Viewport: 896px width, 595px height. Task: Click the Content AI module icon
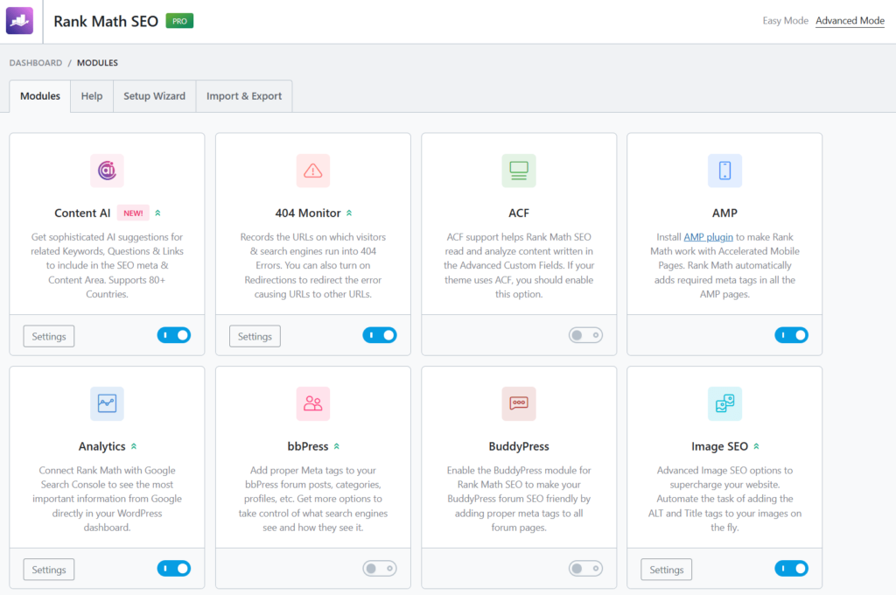pos(107,171)
